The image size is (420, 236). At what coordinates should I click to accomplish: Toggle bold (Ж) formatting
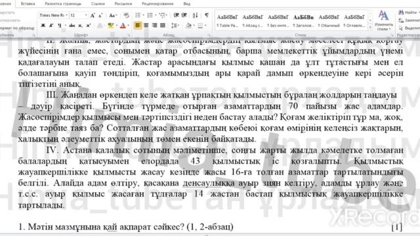[x=43, y=26]
